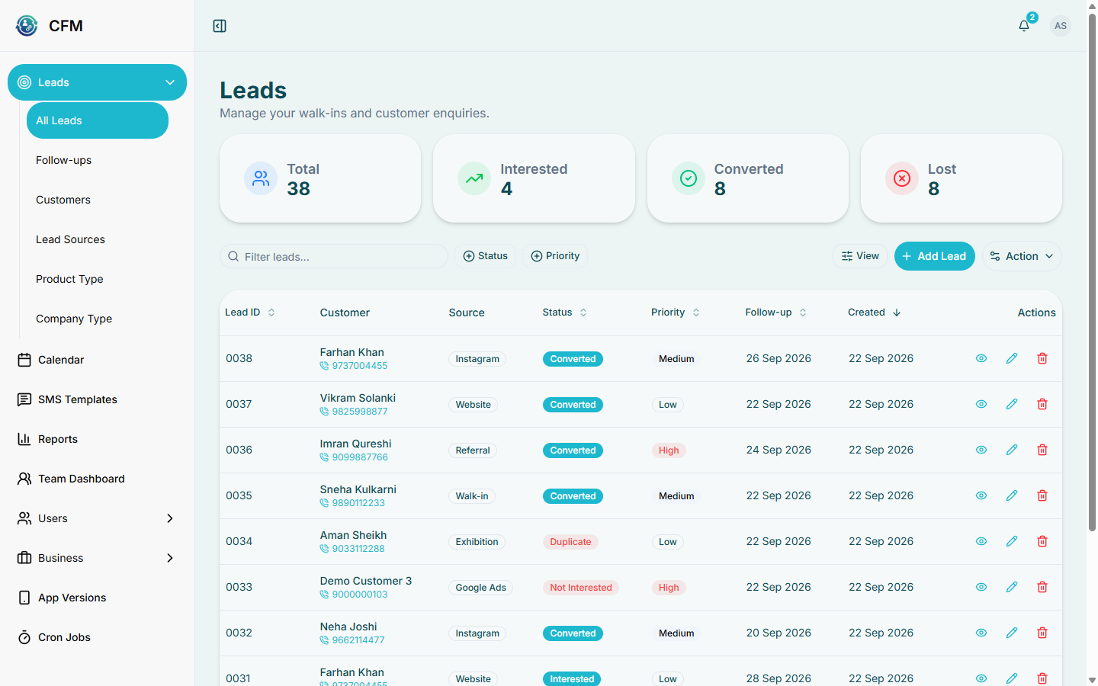Image resolution: width=1098 pixels, height=686 pixels.
Task: Open SMS Templates page
Action: pos(97,399)
